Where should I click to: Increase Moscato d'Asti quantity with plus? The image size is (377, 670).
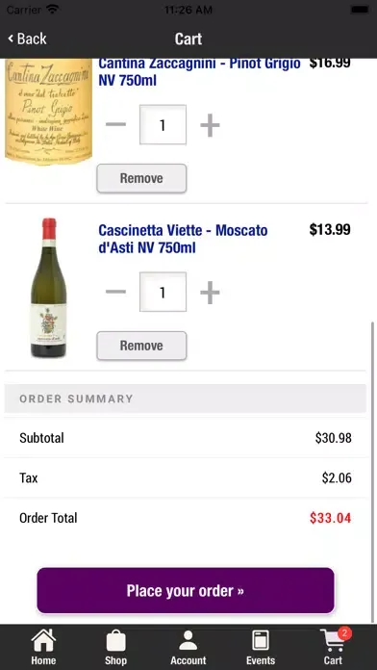(x=210, y=293)
